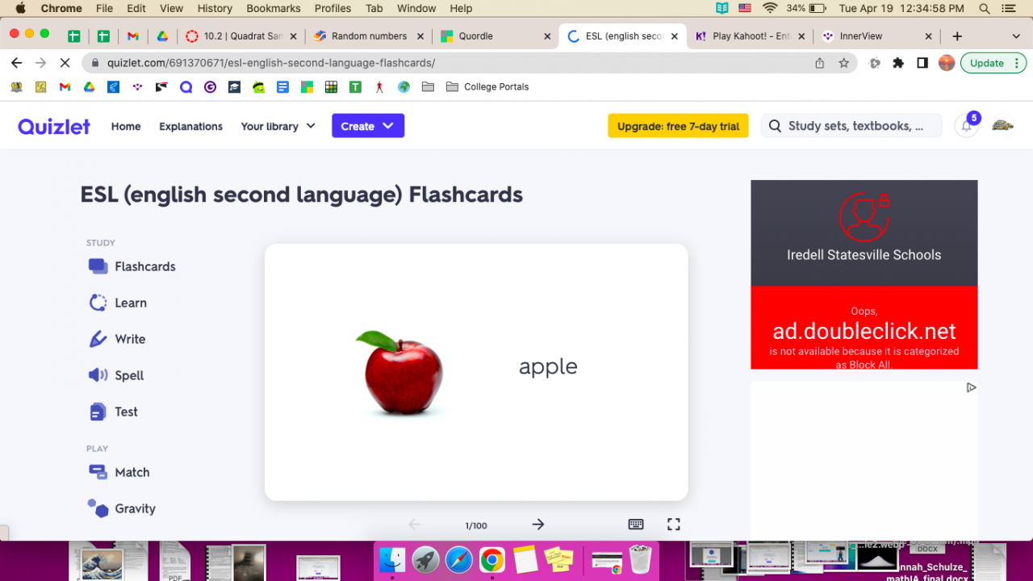Open Notes from the Dock
Viewport: 1033px width, 581px height.
525,559
